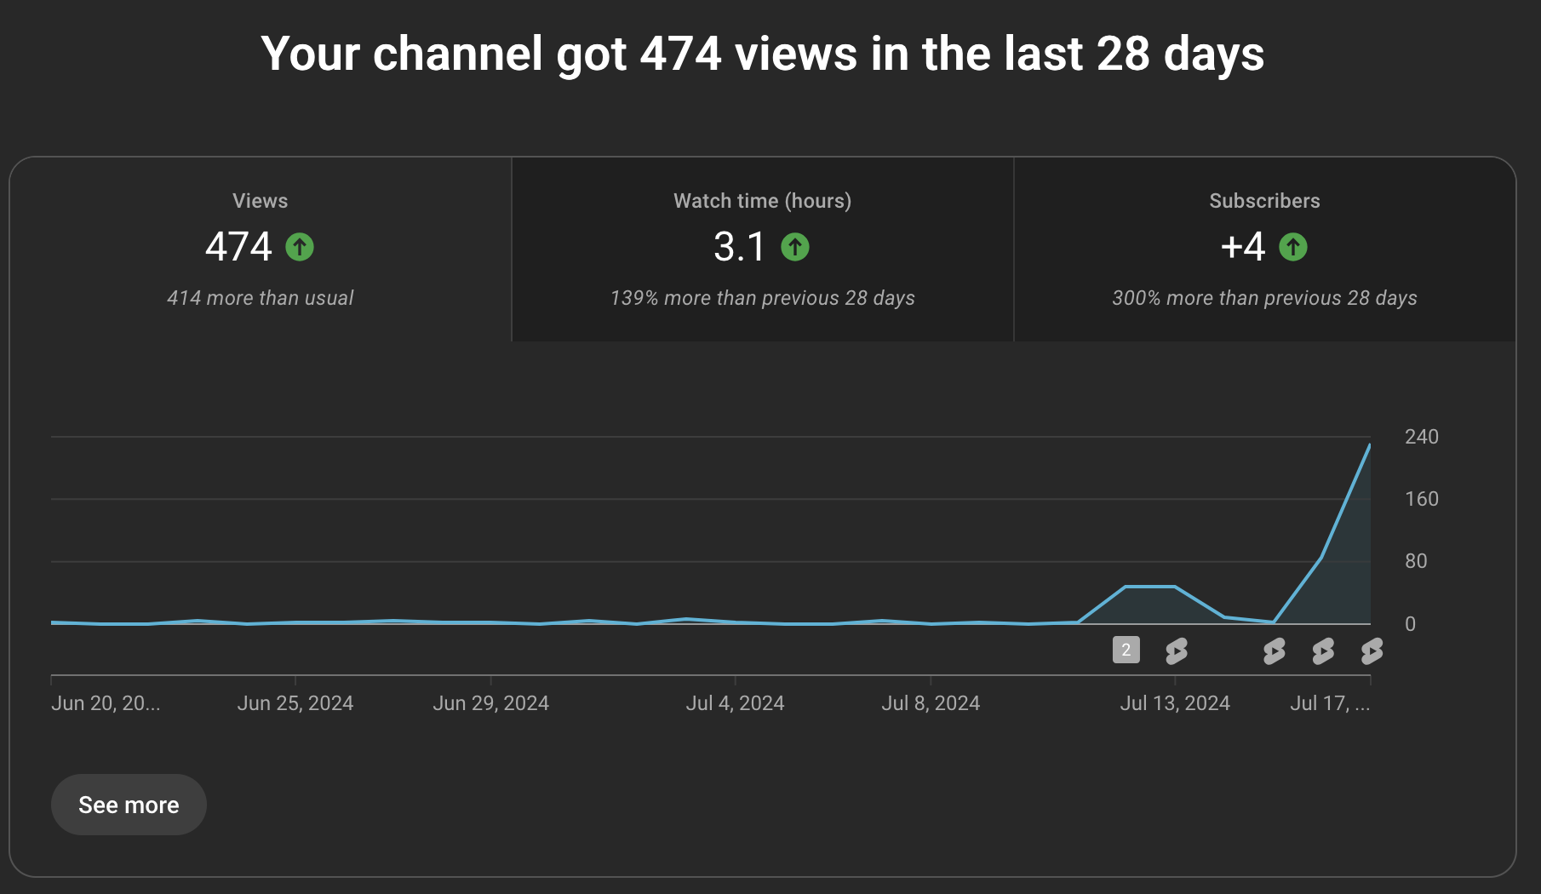Image resolution: width=1541 pixels, height=894 pixels.
Task: Click the green up arrow beside 3.1 hours
Action: tap(795, 247)
